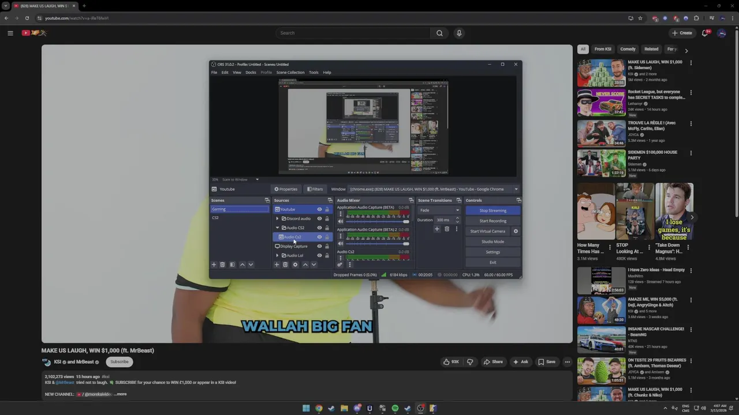This screenshot has height=415, width=739.
Task: Delete selected source with Sources trash icon
Action: pos(285,265)
